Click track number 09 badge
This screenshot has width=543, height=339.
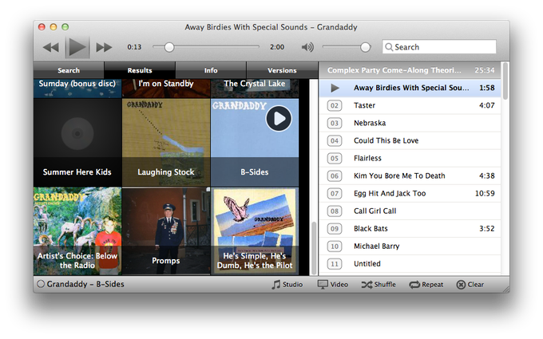click(x=335, y=229)
